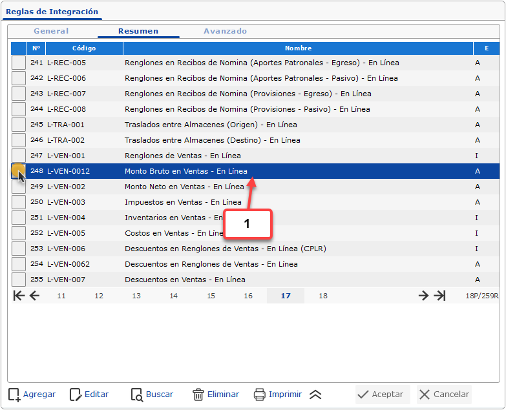Check the box for row 250 L-VEN-003
Image resolution: width=506 pixels, height=410 pixels.
pos(19,202)
